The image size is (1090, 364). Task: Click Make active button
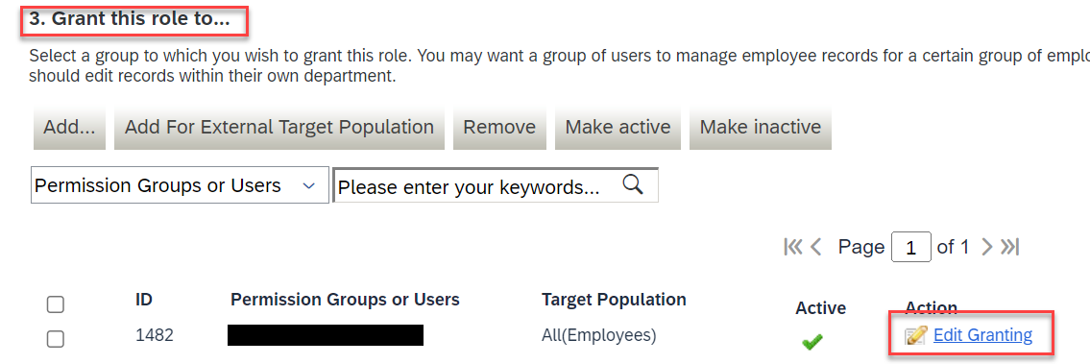pyautogui.click(x=618, y=128)
